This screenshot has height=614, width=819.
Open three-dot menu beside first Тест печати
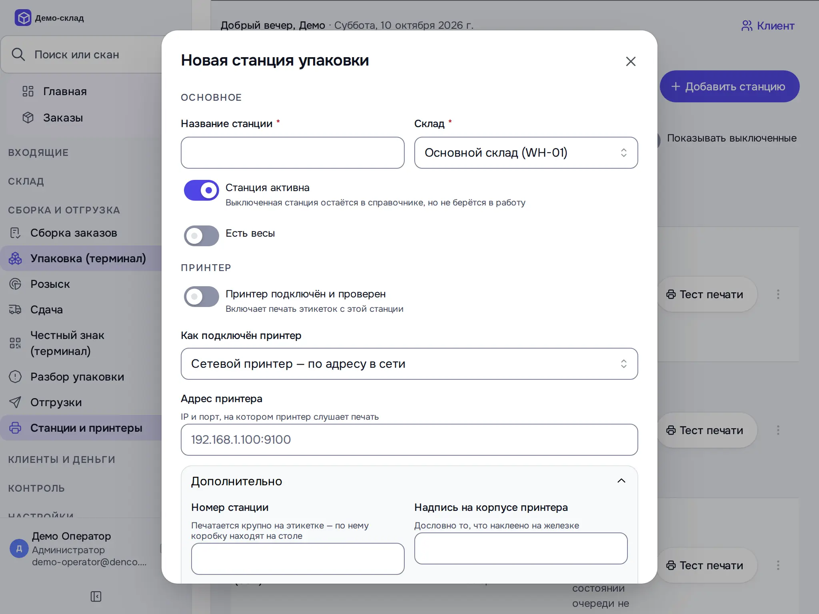tap(778, 295)
